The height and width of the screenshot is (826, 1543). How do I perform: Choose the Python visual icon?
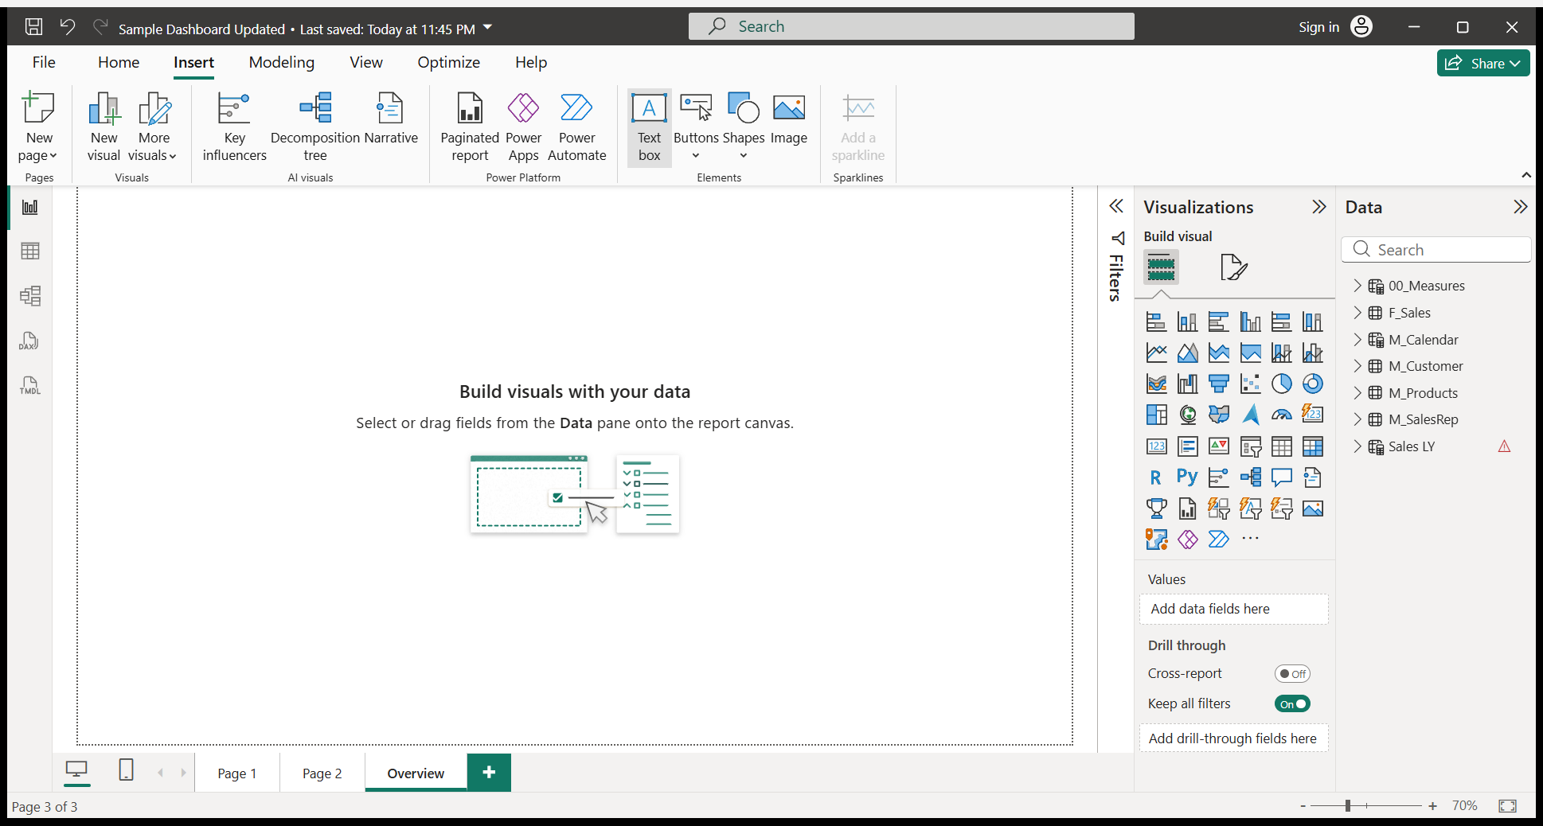pyautogui.click(x=1187, y=477)
